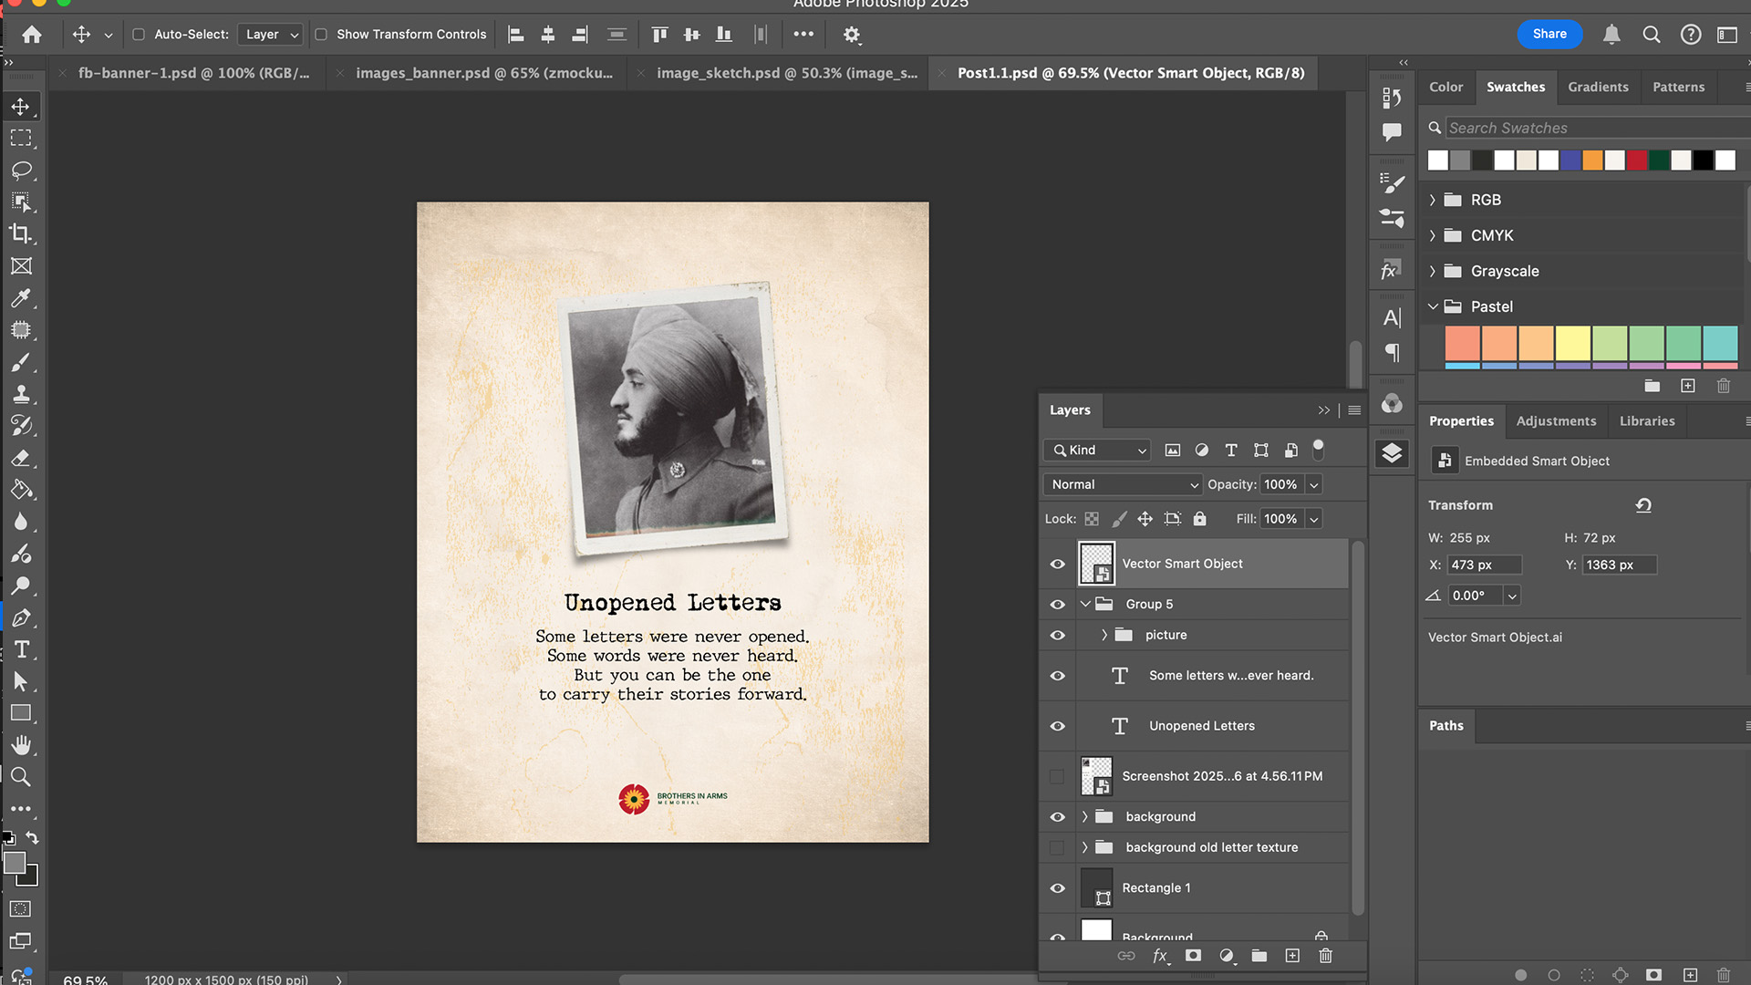Screen dimensions: 1751x985
Task: Select the Crop tool
Action: coord(21,233)
